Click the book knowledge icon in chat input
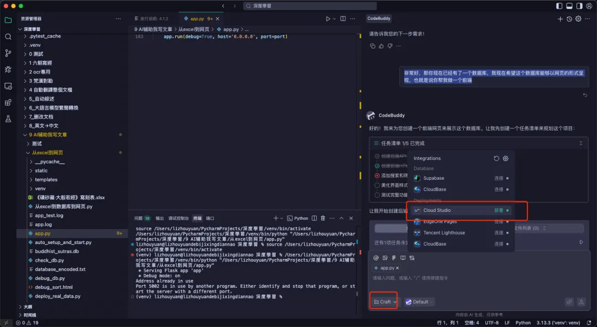597x327 pixels. pyautogui.click(x=403, y=258)
